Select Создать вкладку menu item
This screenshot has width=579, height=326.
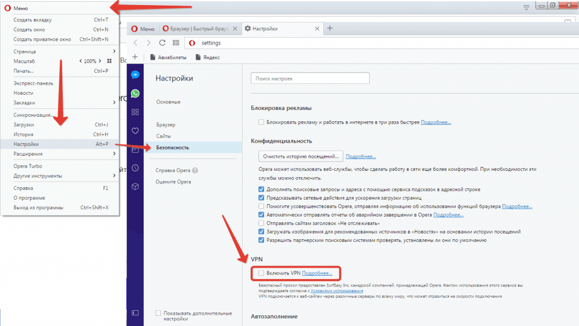[x=60, y=20]
